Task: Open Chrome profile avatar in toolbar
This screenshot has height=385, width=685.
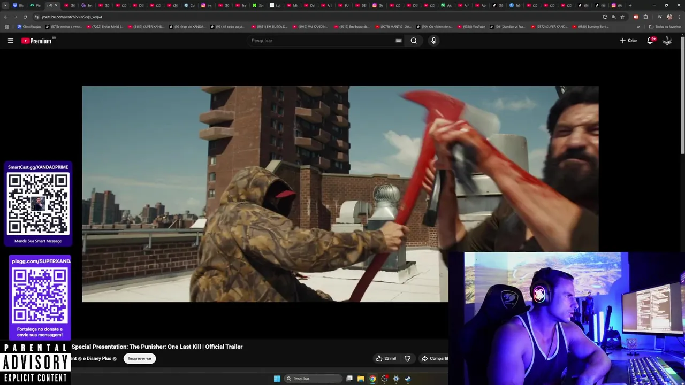Action: click(669, 17)
